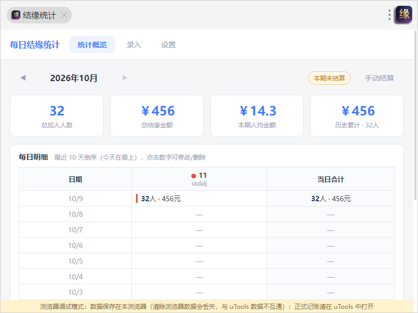The height and width of the screenshot is (313, 418).
Task: Click the 历史累计 ¥456 card
Action: [x=357, y=115]
